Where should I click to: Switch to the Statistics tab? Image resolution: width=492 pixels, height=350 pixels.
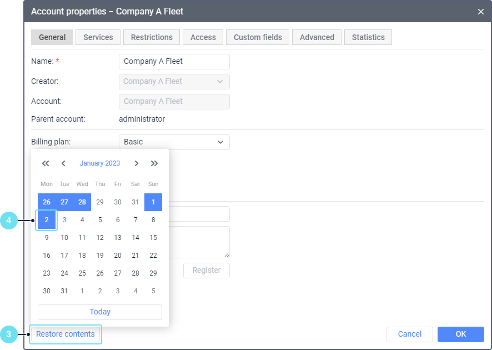coord(368,37)
